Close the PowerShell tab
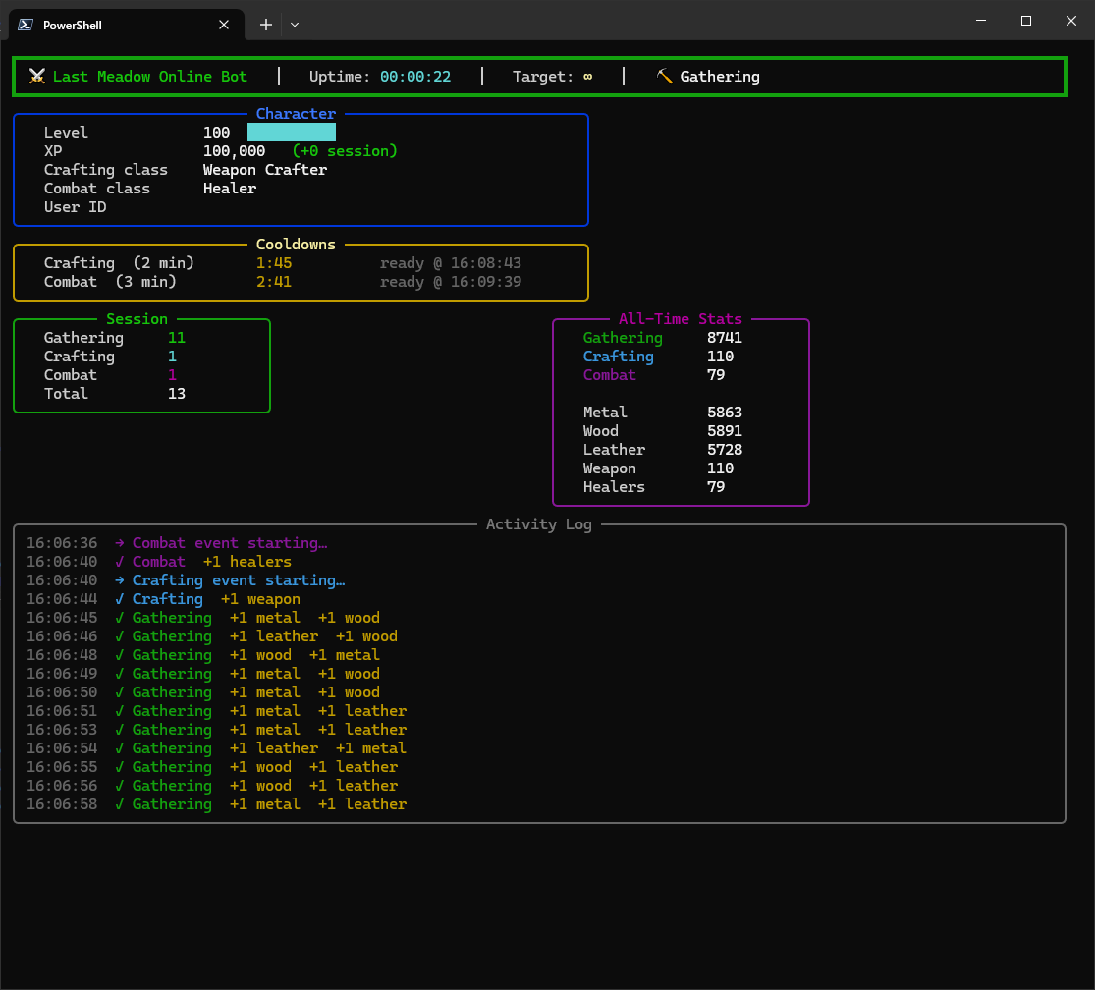Screen dimensions: 1095x990 (224, 25)
